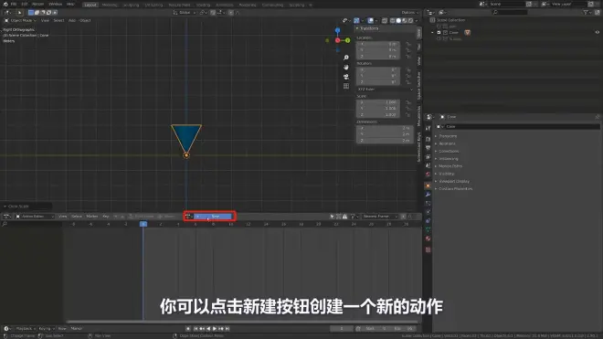The image size is (603, 339).
Task: Jump to the start frame button
Action: click(196, 329)
